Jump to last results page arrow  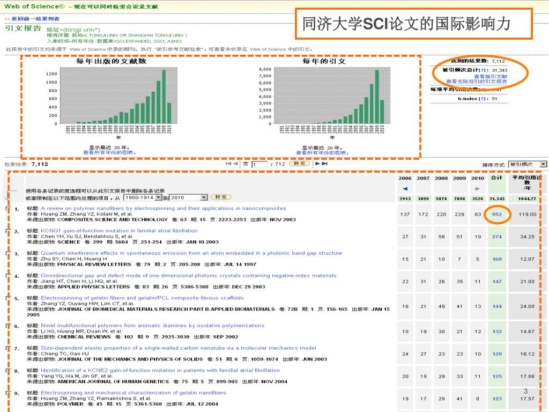pos(324,164)
